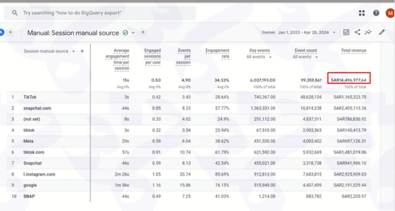Select the l.instagram.com source row

189,174
